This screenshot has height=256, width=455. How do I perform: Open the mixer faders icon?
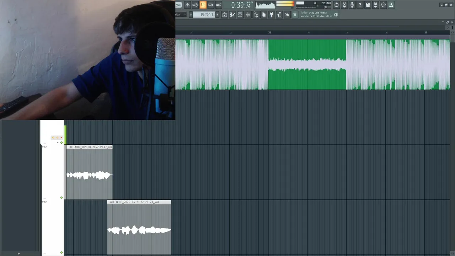[248, 15]
